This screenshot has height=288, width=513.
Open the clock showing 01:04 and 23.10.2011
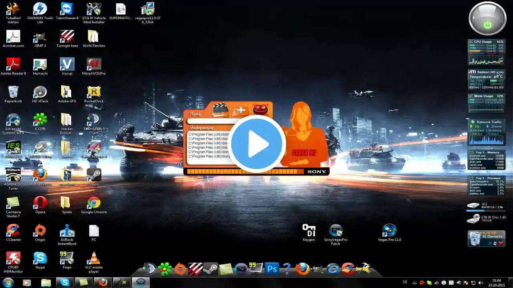pos(497,283)
